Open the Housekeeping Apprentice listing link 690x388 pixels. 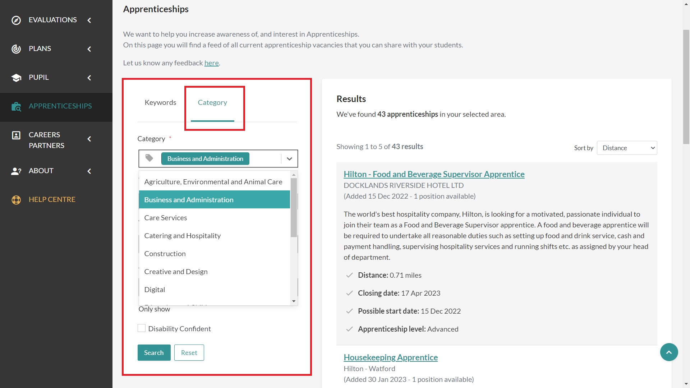click(391, 357)
